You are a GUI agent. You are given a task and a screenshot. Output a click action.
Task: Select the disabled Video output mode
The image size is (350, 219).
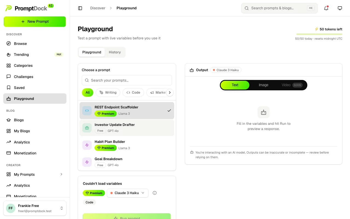tap(291, 85)
